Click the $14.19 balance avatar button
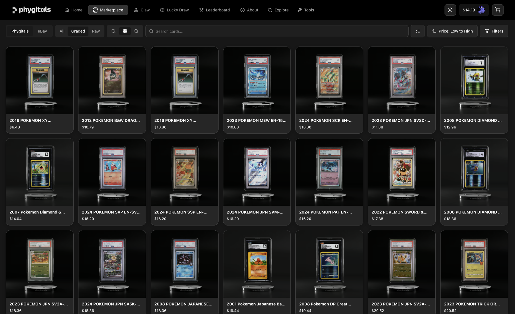This screenshot has width=515, height=314. tap(474, 10)
